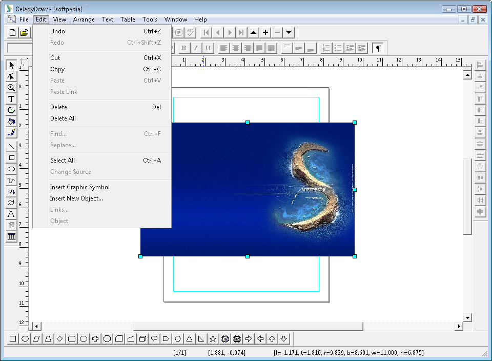492x361 pixels.
Task: Apply right text alignment
Action: 247,48
